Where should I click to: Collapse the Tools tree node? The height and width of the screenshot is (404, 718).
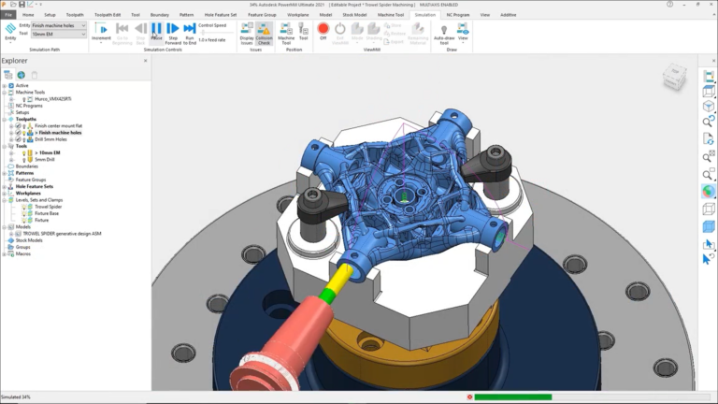click(x=5, y=146)
